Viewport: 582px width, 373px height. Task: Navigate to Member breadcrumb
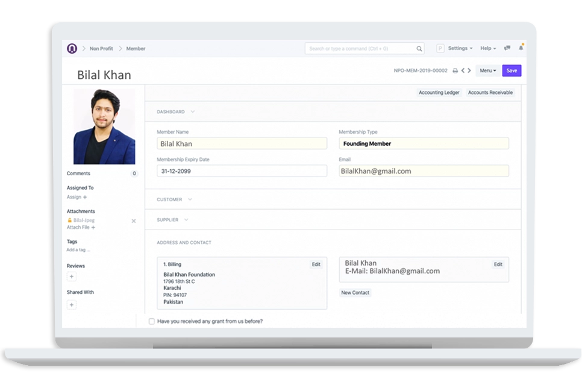tap(136, 49)
